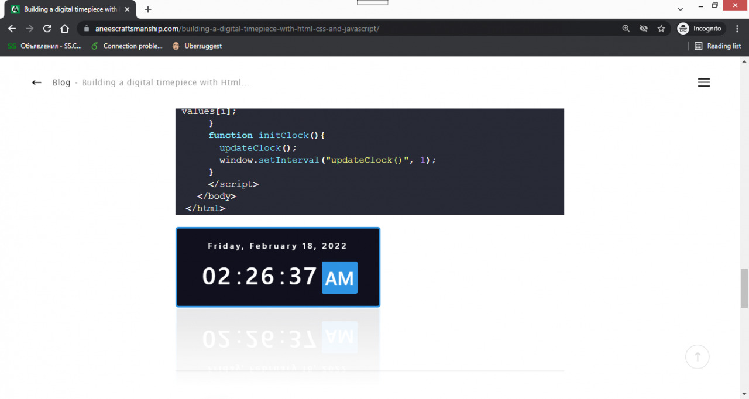This screenshot has height=399, width=749.
Task: Click the padlock icon before the URL
Action: [x=85, y=28]
